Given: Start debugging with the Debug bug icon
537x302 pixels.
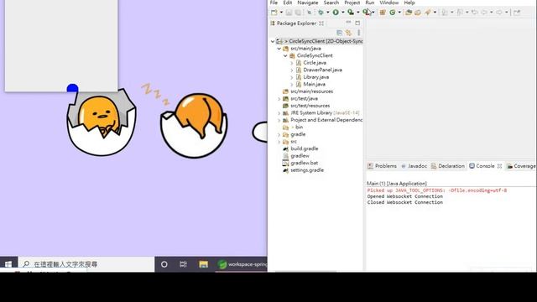Looking at the screenshot, I should 321,13.
